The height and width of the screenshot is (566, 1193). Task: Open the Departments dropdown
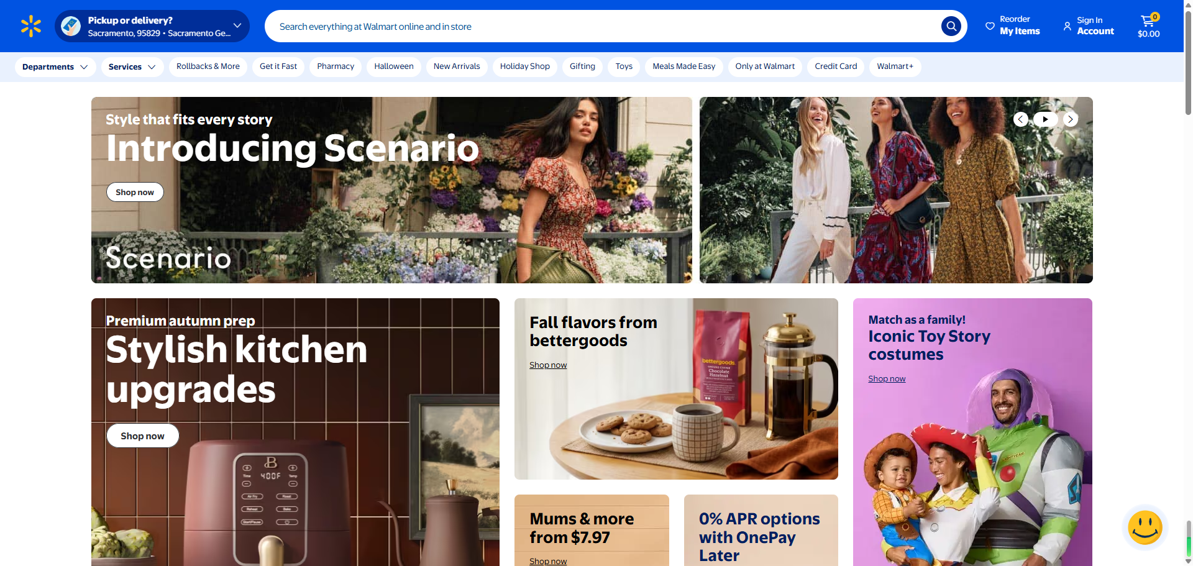(55, 67)
